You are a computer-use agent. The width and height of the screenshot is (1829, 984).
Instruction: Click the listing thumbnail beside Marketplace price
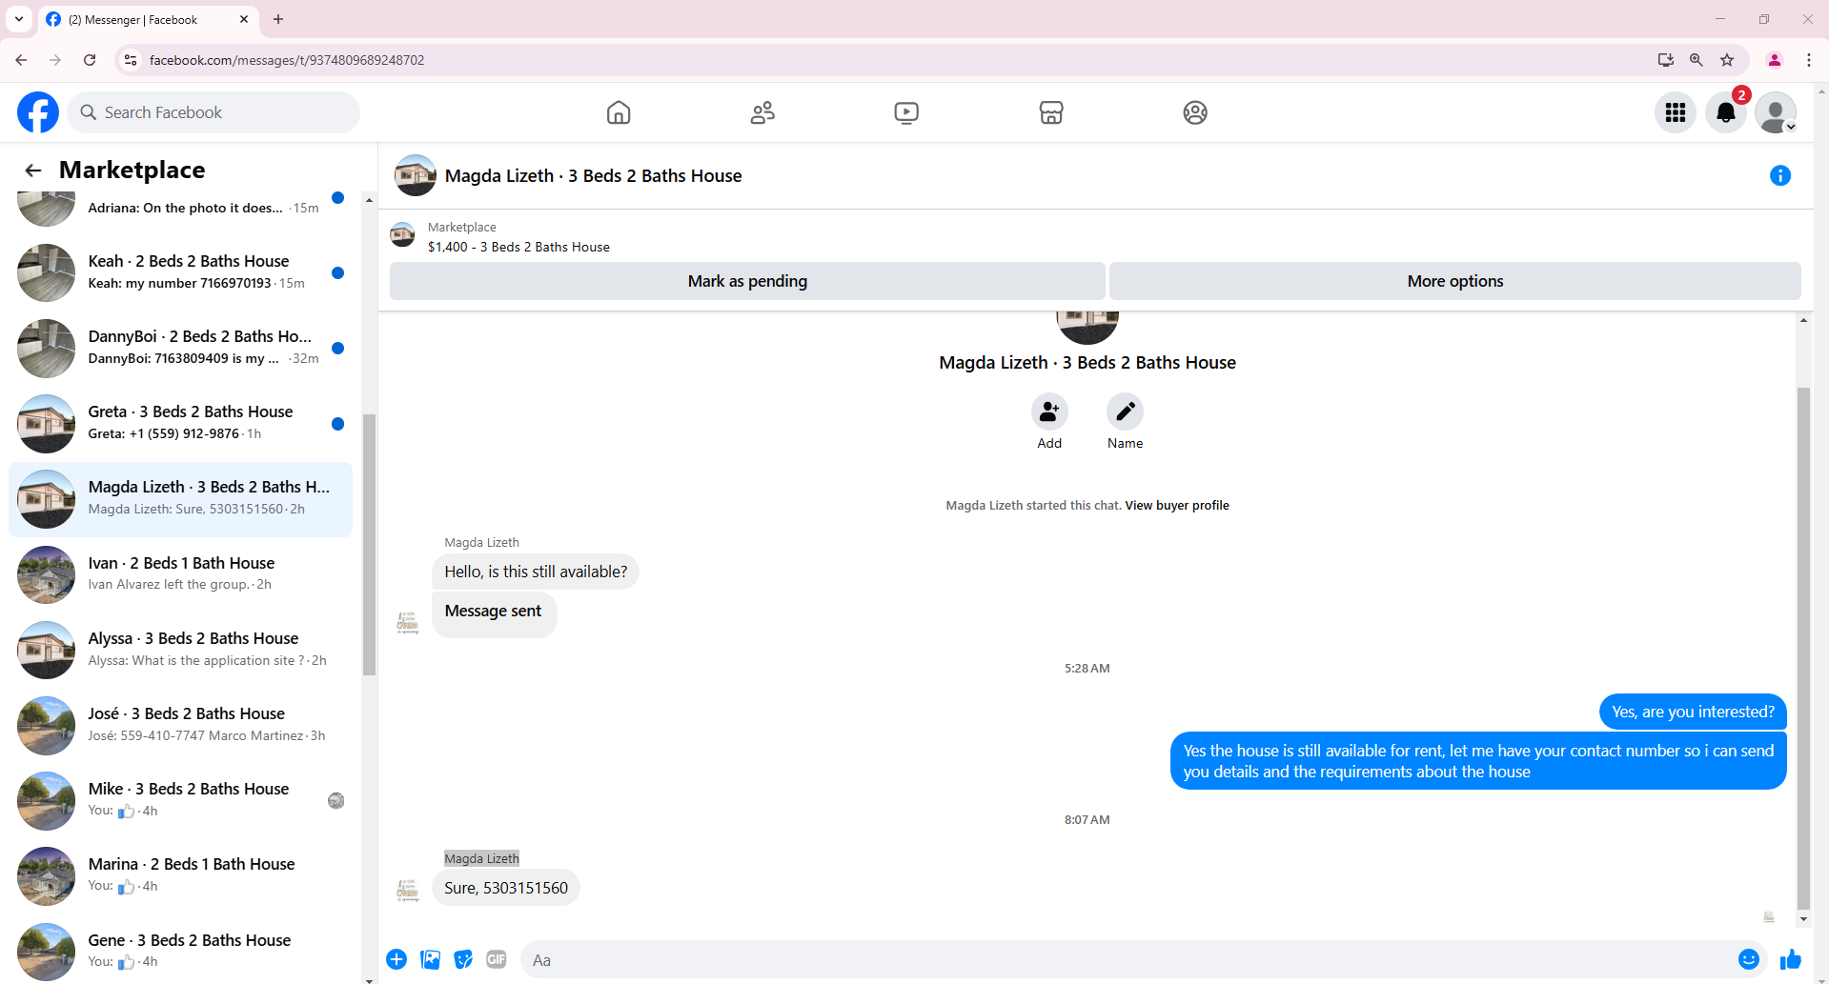click(403, 235)
